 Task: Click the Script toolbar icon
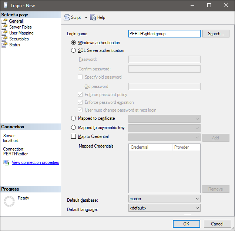pos(67,17)
